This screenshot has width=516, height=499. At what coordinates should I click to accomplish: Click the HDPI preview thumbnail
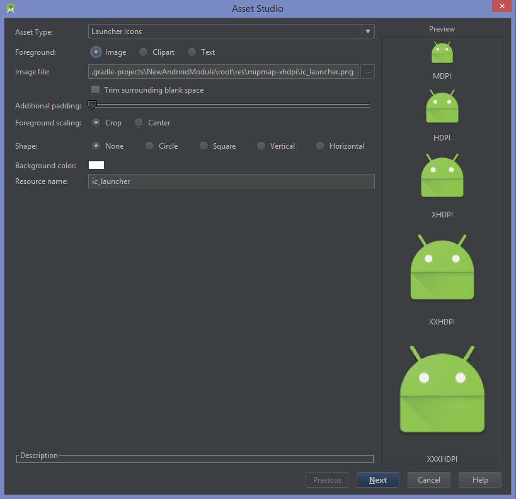point(442,106)
